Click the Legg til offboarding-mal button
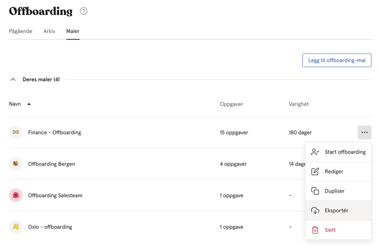 click(x=337, y=60)
